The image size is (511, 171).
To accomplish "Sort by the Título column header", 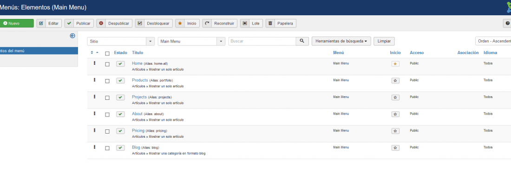I will coord(138,53).
